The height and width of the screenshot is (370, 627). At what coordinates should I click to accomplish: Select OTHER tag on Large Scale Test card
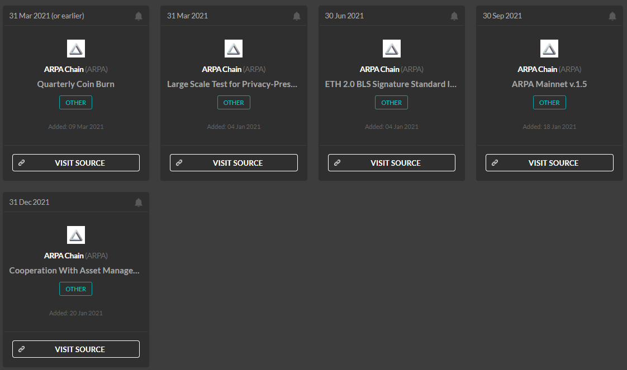point(234,103)
